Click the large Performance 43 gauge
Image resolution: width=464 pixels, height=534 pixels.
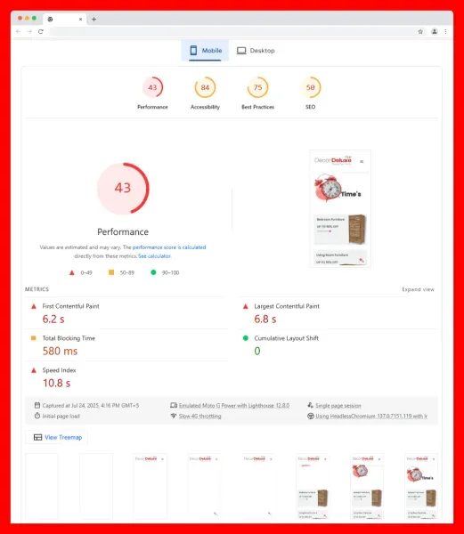pyautogui.click(x=123, y=189)
